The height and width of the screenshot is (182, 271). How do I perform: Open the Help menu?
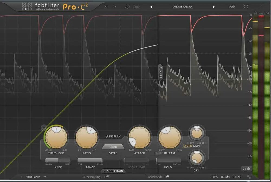pyautogui.click(x=232, y=7)
